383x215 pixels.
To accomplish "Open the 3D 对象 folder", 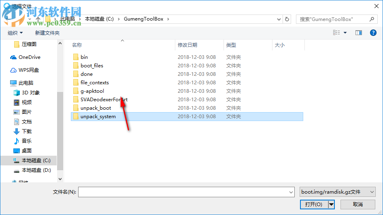I will [26, 93].
